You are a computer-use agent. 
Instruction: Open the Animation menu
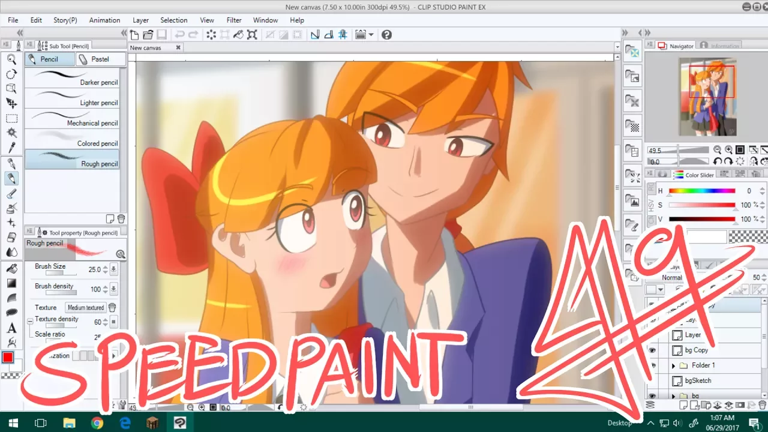coord(105,20)
